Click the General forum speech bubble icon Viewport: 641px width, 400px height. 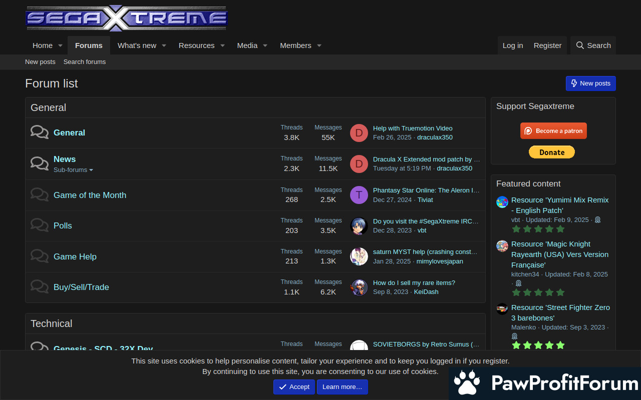[x=40, y=132]
